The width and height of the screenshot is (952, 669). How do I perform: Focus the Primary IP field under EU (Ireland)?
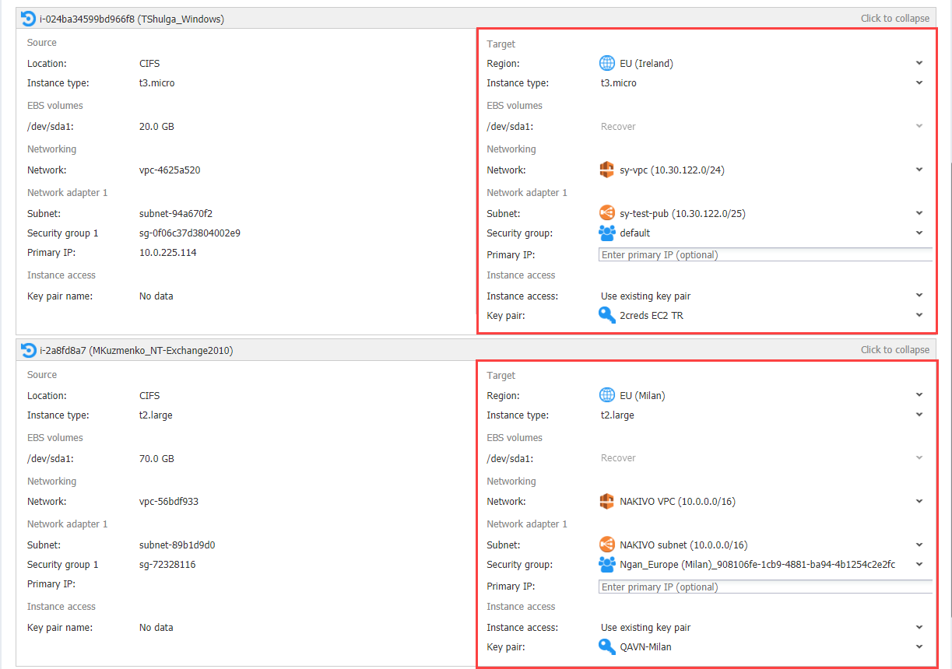(765, 254)
